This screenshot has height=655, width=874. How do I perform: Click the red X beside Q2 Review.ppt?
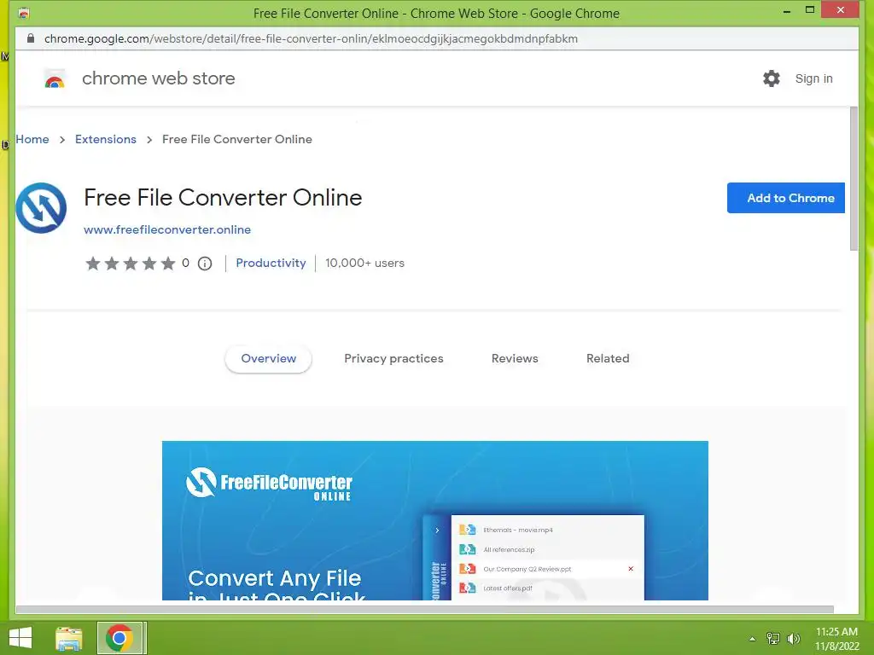(x=631, y=569)
